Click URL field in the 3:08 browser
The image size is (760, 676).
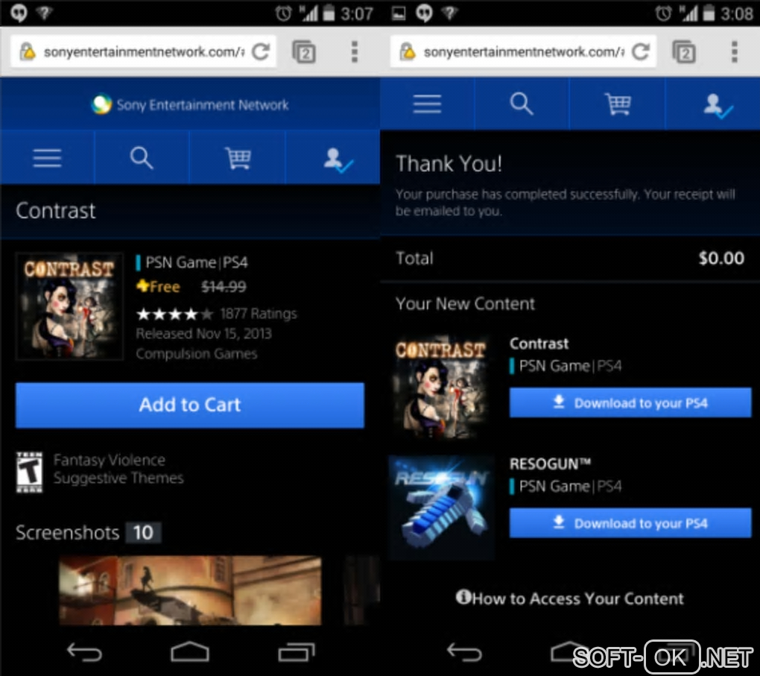tap(524, 51)
